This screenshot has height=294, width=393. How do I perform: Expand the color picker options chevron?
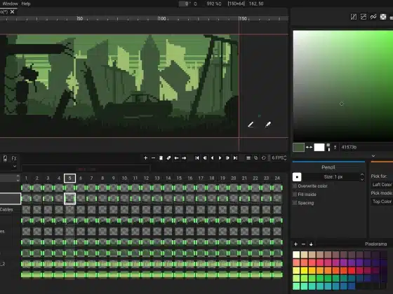[x=373, y=155]
